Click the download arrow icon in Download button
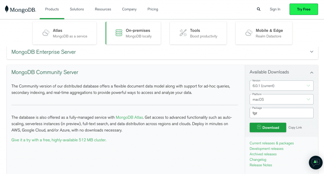The height and width of the screenshot is (174, 324). pyautogui.click(x=259, y=127)
